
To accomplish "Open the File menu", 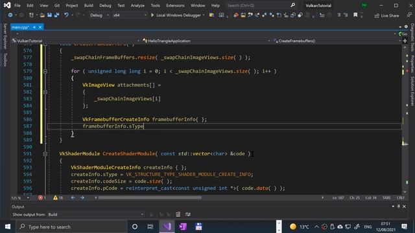I will point(18,6).
